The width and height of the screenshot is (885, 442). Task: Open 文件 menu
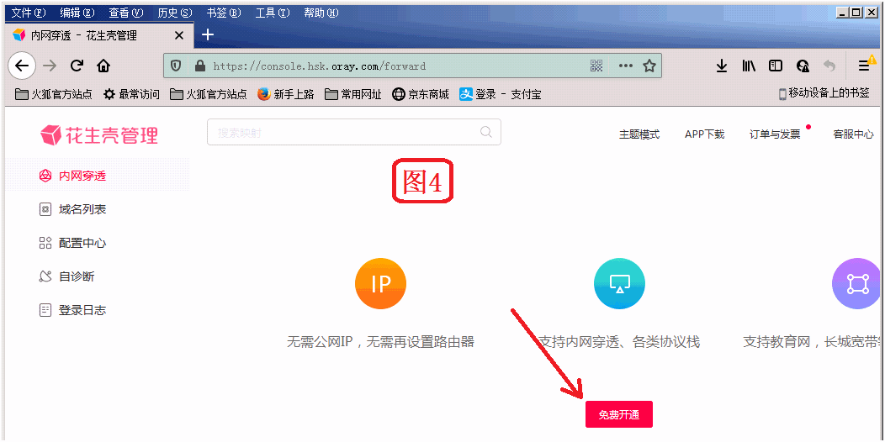click(x=29, y=13)
